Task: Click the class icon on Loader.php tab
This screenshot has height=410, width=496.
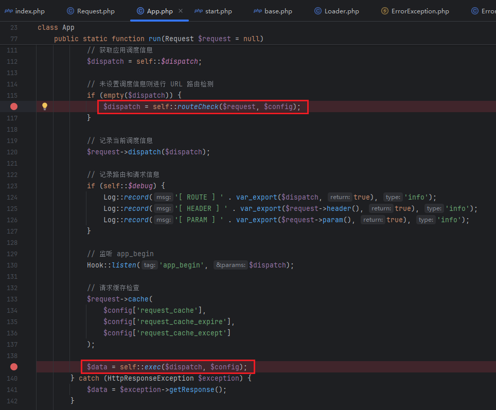Action: (x=318, y=11)
